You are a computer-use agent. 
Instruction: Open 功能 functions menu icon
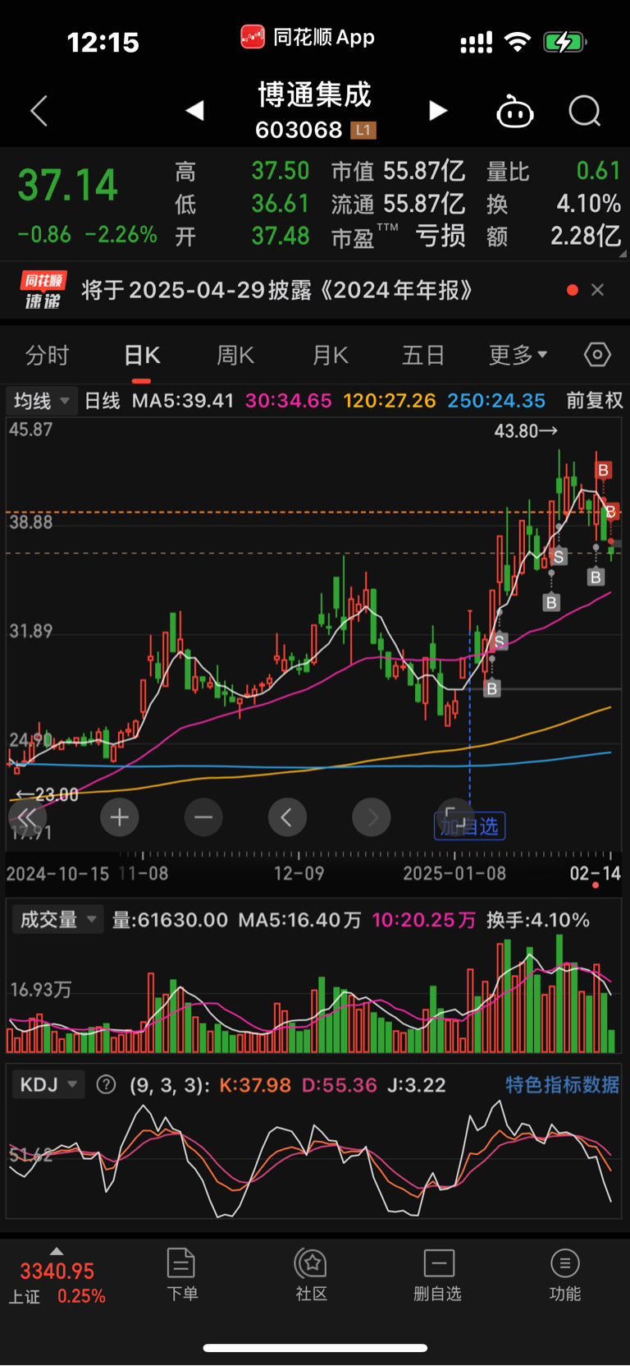pyautogui.click(x=564, y=1275)
